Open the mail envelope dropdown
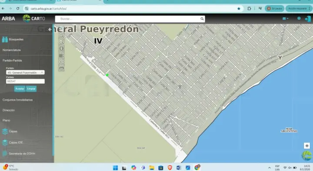313x171 pixels. [285, 19]
